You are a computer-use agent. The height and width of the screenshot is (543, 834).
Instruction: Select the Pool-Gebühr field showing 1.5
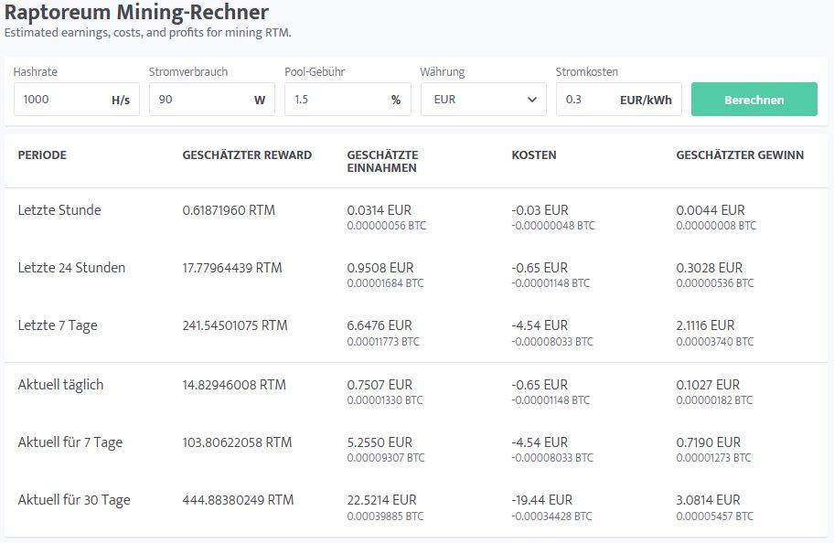coord(347,100)
